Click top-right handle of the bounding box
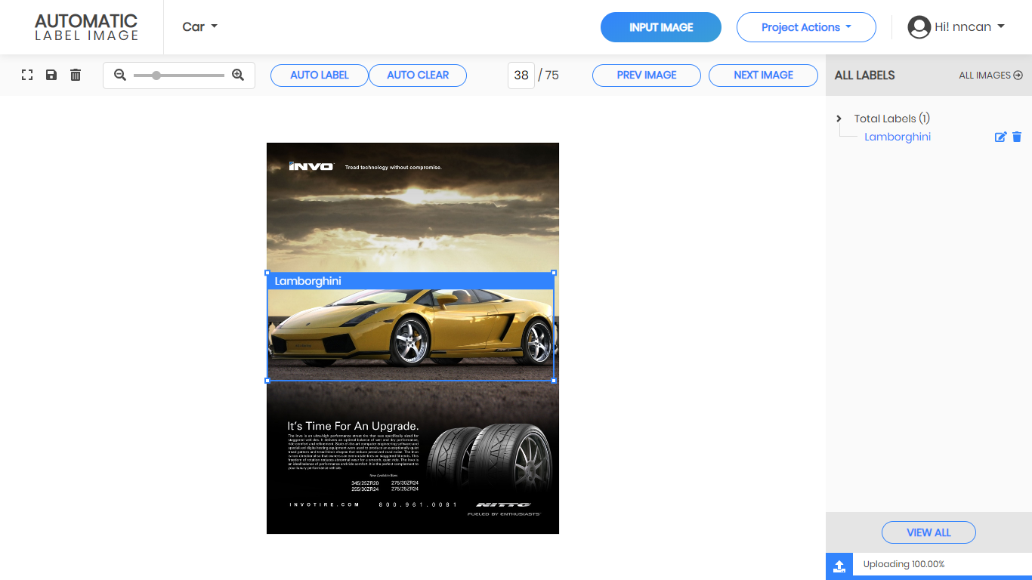The height and width of the screenshot is (580, 1032). pos(554,273)
